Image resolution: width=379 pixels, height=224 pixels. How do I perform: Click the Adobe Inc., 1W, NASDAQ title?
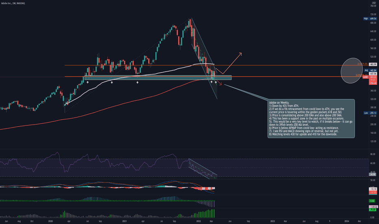point(13,3)
